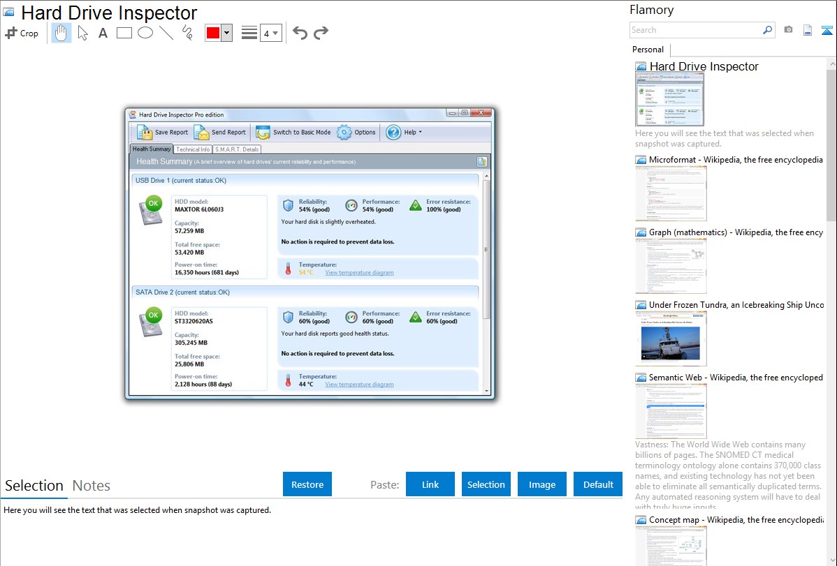
Task: Switch to the Notes tab
Action: click(92, 486)
